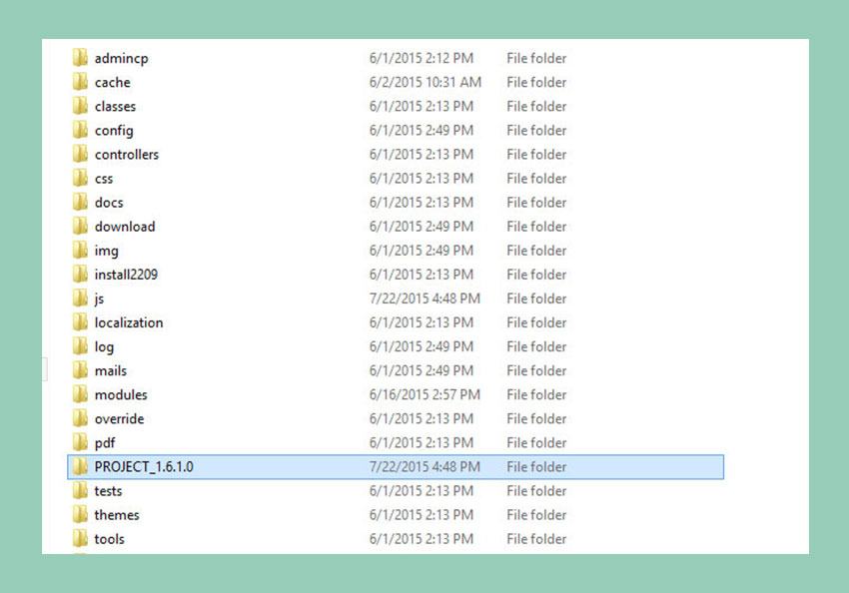This screenshot has width=849, height=593.
Task: Select the log folder name
Action: 104,346
